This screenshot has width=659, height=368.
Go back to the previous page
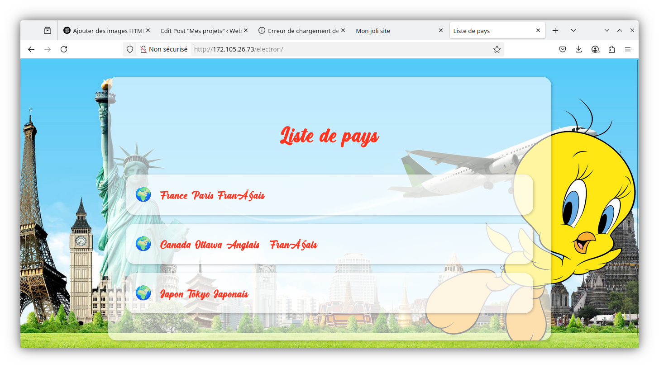coord(31,49)
